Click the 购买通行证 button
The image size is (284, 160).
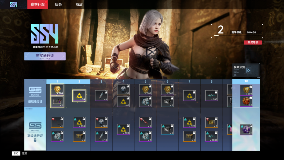coord(45,56)
